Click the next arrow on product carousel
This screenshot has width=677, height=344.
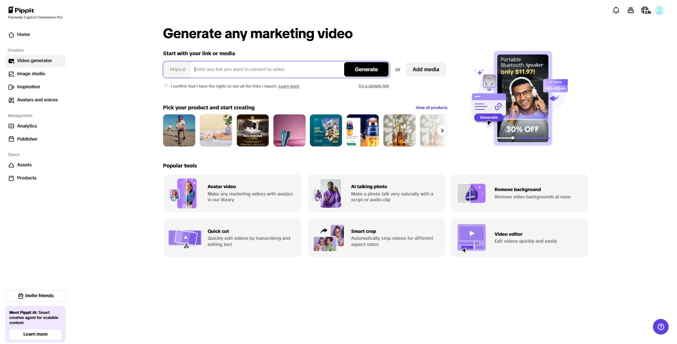[442, 130]
